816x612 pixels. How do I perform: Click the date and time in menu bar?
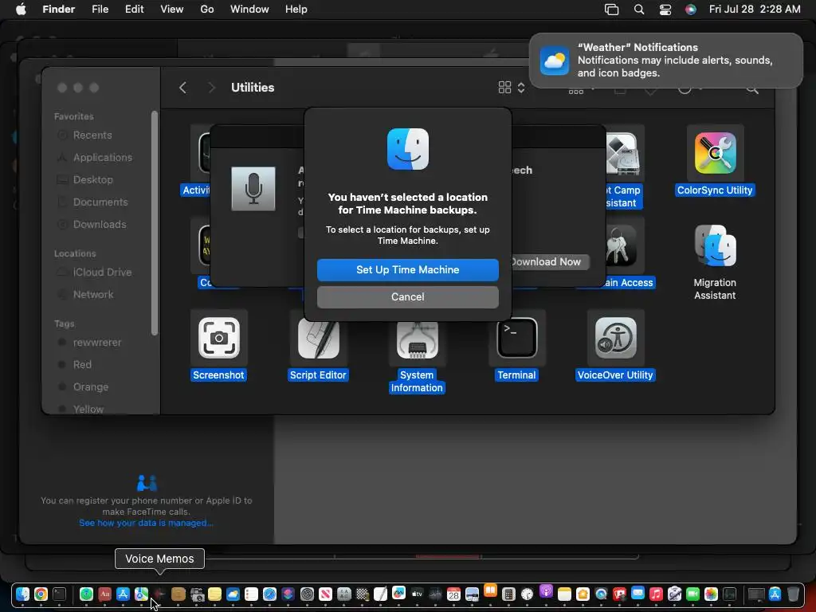pyautogui.click(x=755, y=10)
